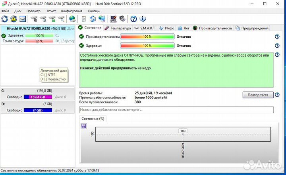Click the Повтор теста button

(258, 95)
